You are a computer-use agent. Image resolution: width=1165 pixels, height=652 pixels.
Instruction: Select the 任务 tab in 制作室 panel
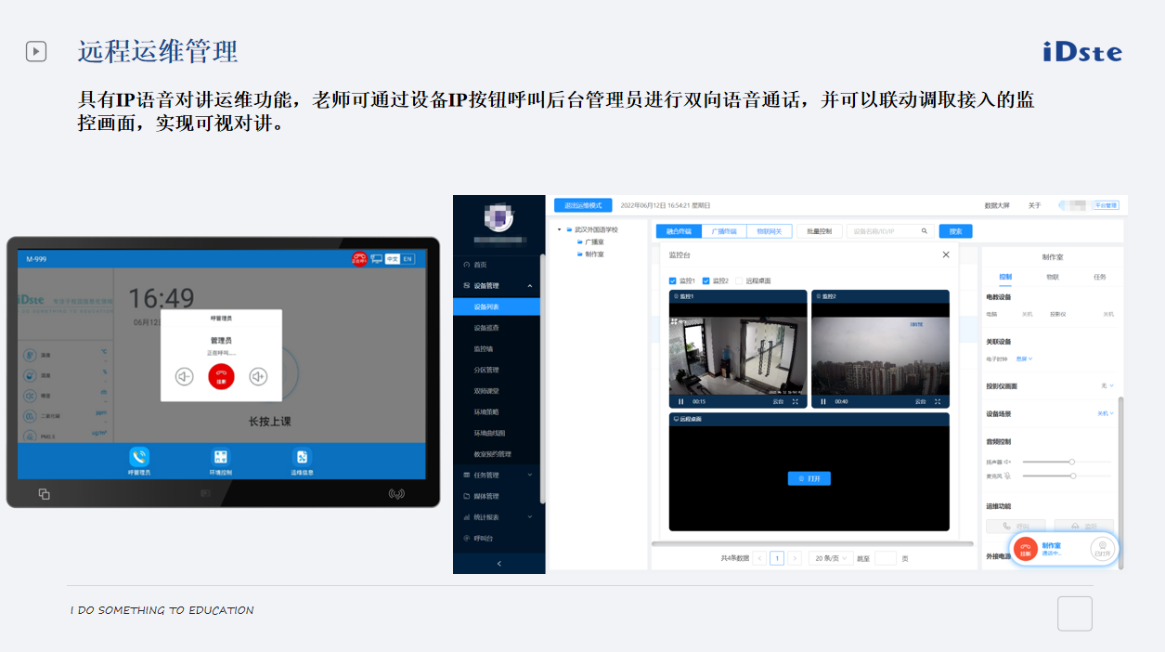pos(1100,277)
